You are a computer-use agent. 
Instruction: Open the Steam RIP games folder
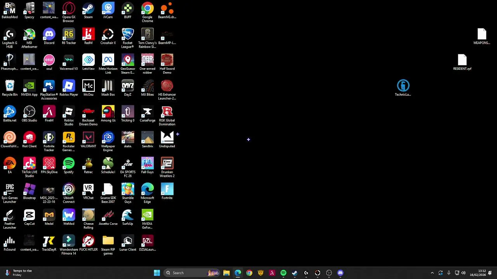[x=108, y=245]
